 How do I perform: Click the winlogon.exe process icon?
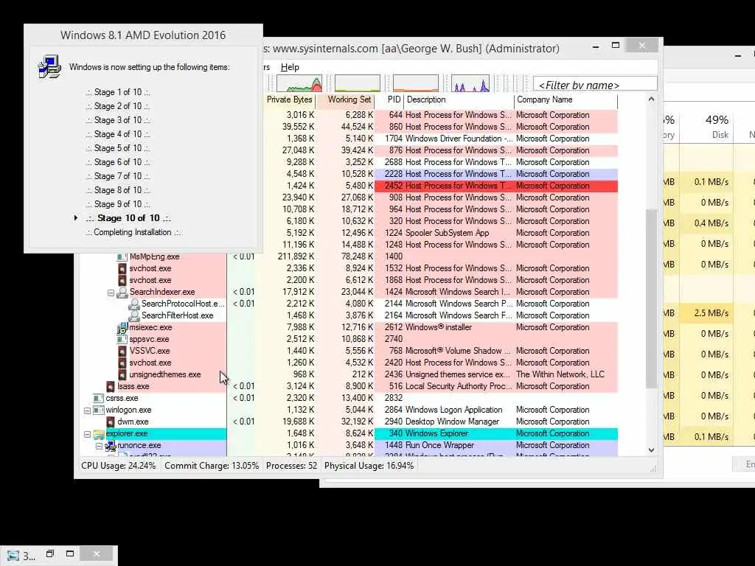99,410
